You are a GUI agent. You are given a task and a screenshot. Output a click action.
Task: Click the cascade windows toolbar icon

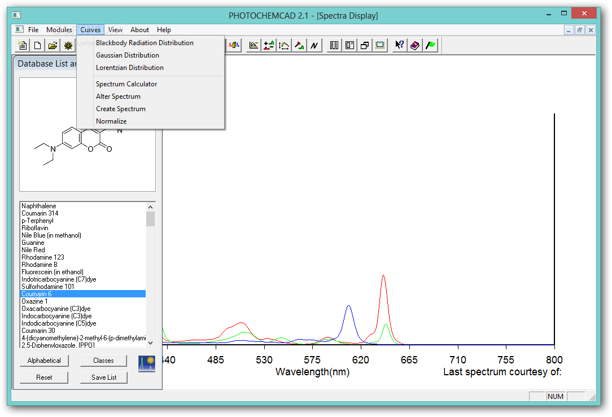pos(365,45)
